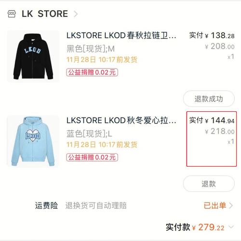
Task: Click the 退款 button for the blue hoodie
Action: (x=209, y=184)
